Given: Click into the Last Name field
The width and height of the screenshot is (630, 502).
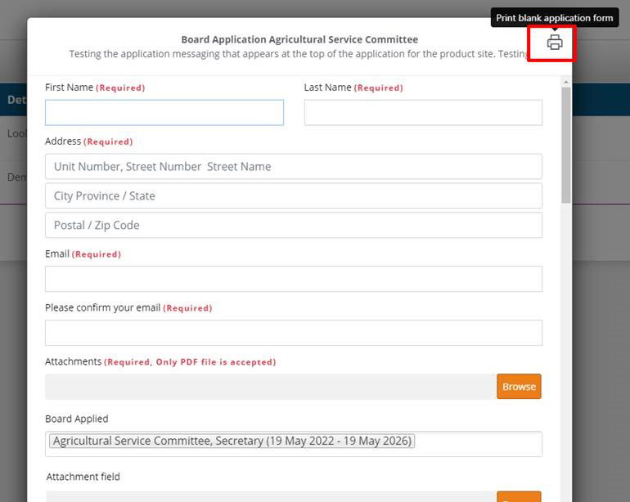Looking at the screenshot, I should (423, 113).
